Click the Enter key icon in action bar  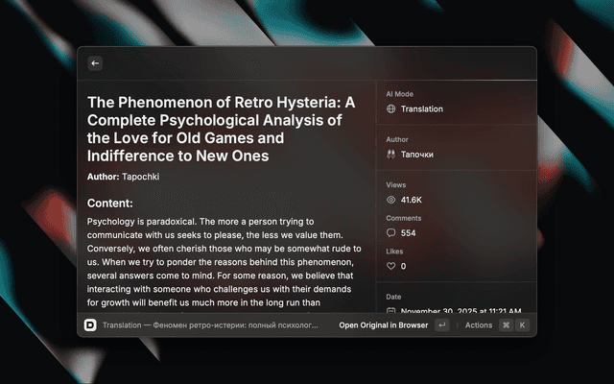(x=441, y=325)
